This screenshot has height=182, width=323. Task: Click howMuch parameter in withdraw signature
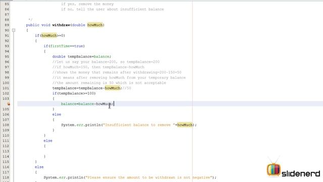[95, 25]
